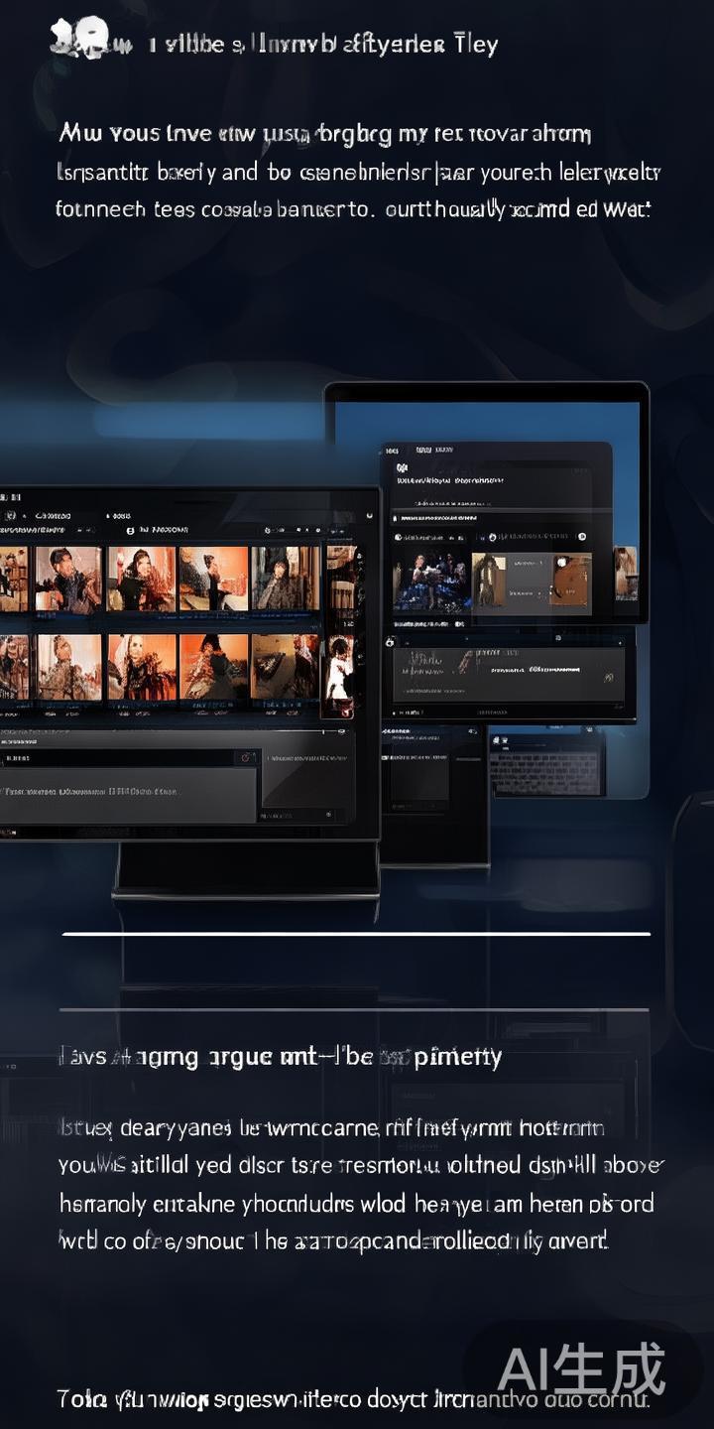Open the bottom-row thumbnail of the woman on orange background
The height and width of the screenshot is (1429, 714).
[x=142, y=667]
